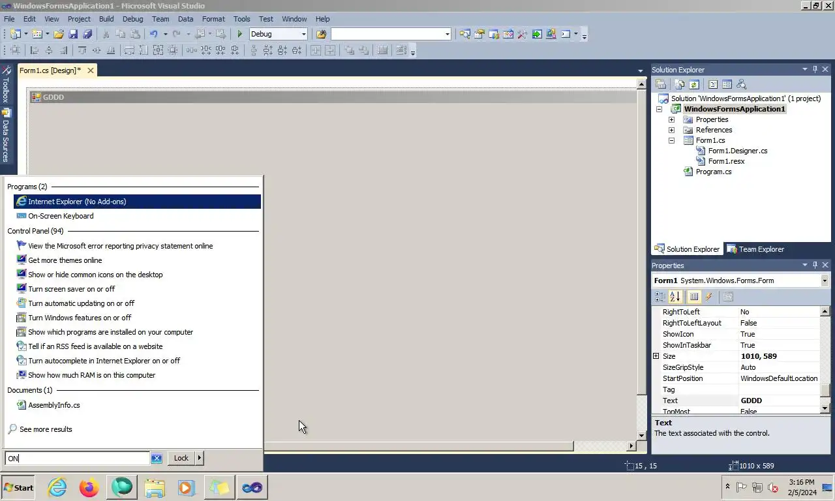The image size is (835, 501).
Task: Click Solution Explorer's Properties toolbar icon
Action: pyautogui.click(x=661, y=84)
